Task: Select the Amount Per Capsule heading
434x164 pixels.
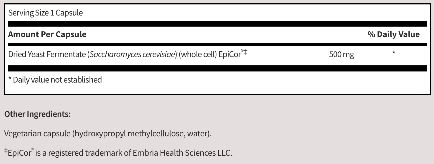Action: click(x=47, y=34)
